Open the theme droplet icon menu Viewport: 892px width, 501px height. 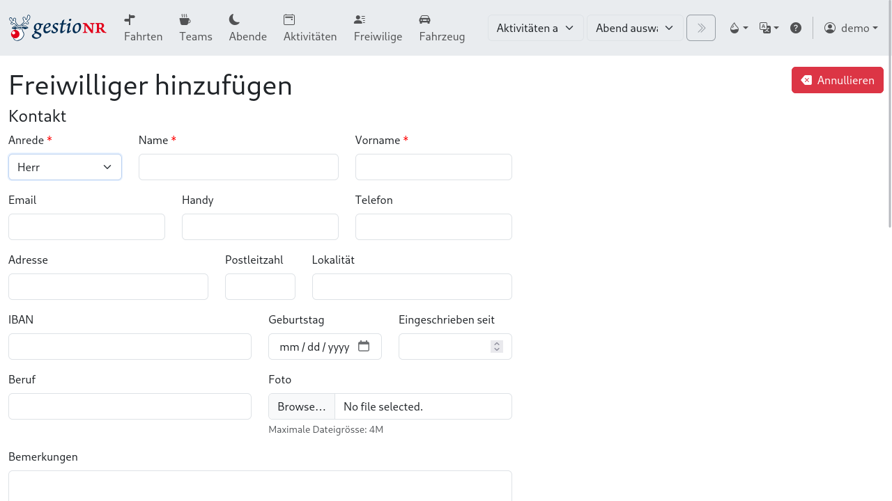click(738, 28)
